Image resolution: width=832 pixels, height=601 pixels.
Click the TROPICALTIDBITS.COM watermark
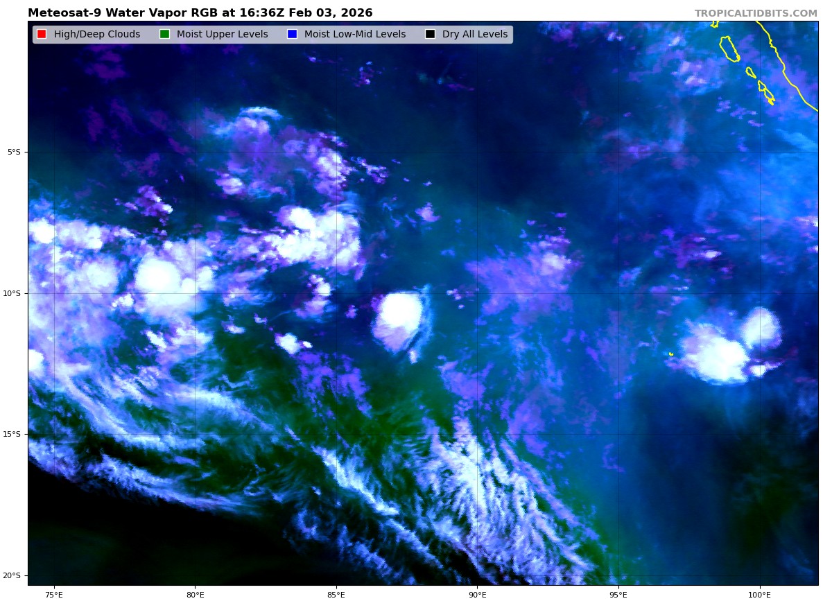(x=756, y=13)
